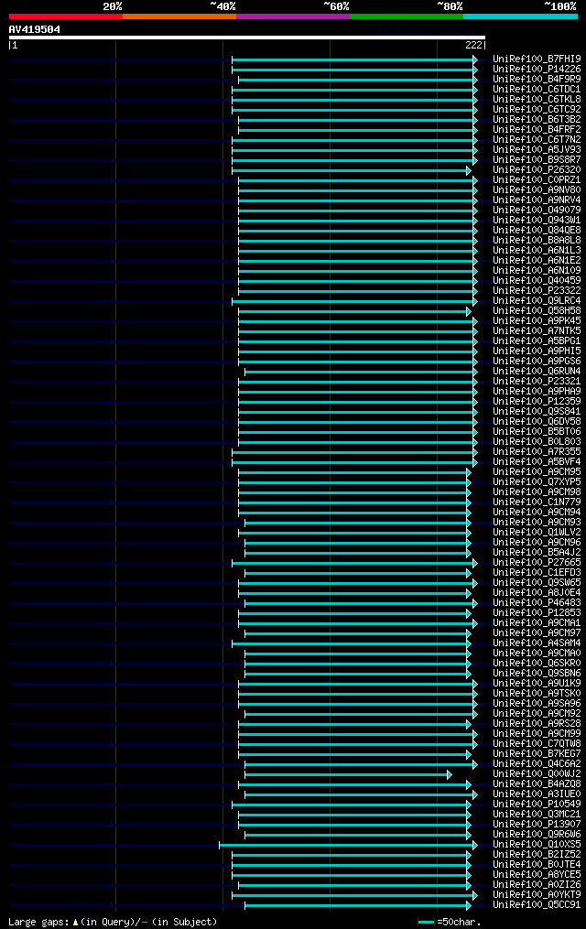
Task: Open hit UniRef100_Q9LRC4
Action: tap(537, 301)
